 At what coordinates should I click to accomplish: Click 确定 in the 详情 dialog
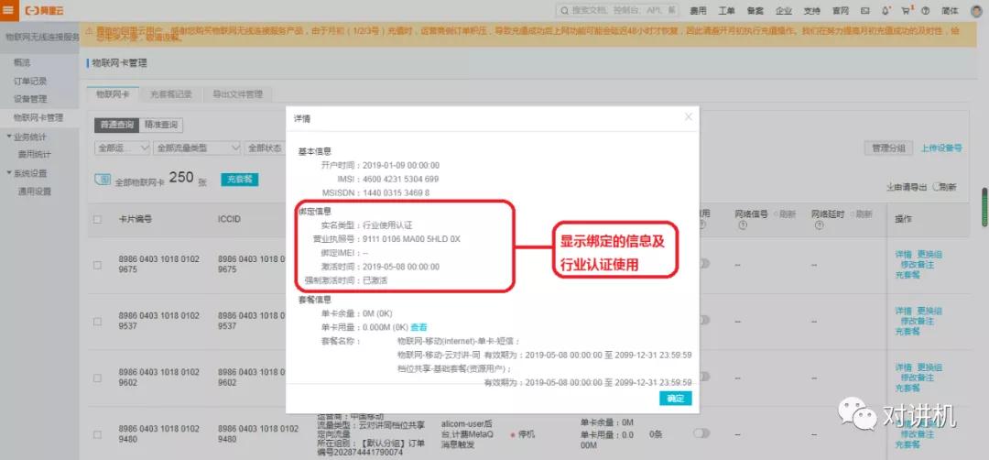(x=676, y=399)
